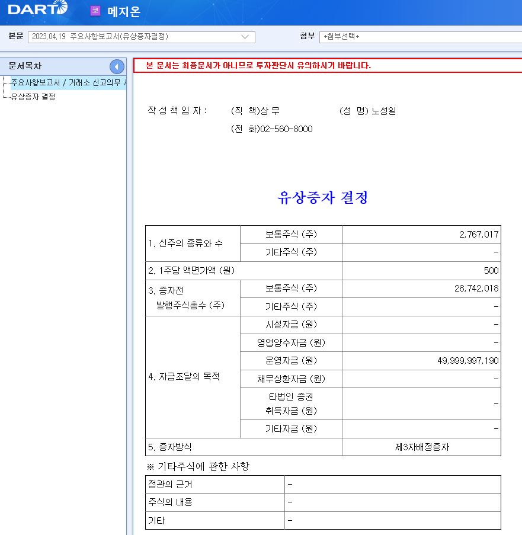522x535 pixels.
Task: Click the 타법인 증권 취득자금 (원) label
Action: [291, 403]
